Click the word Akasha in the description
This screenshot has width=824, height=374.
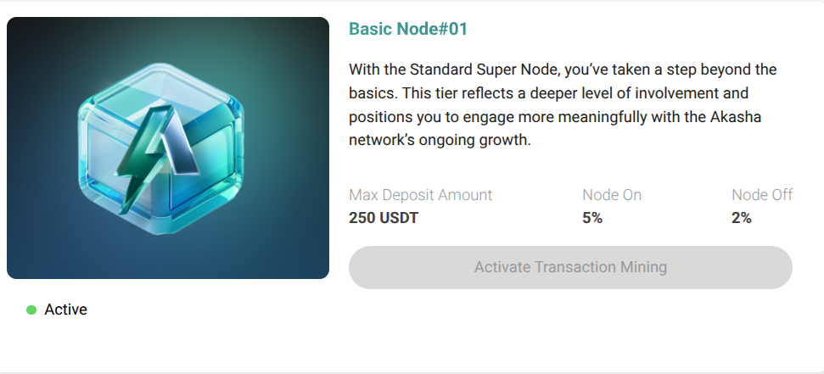[736, 117]
